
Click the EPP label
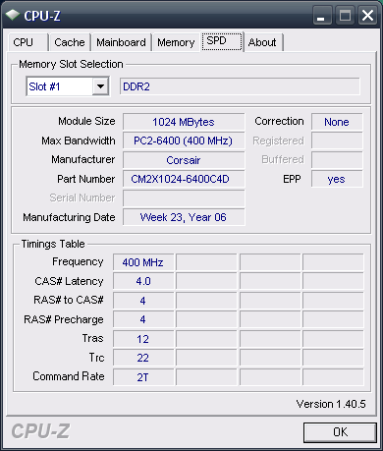(x=292, y=179)
